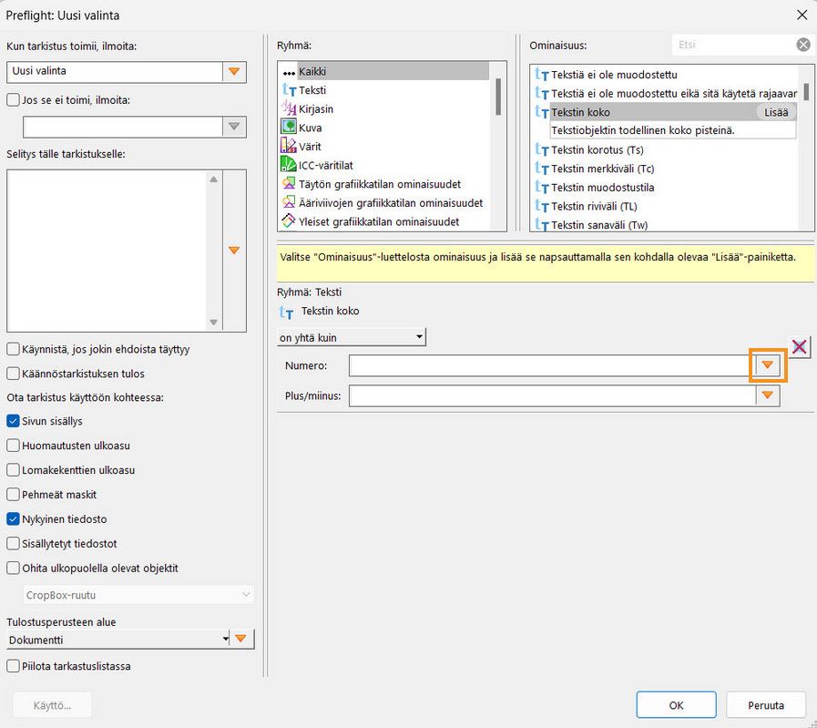The image size is (817, 728).
Task: Enable 'Lomakekenttien ulkoasu' checkbox
Action: tap(13, 470)
